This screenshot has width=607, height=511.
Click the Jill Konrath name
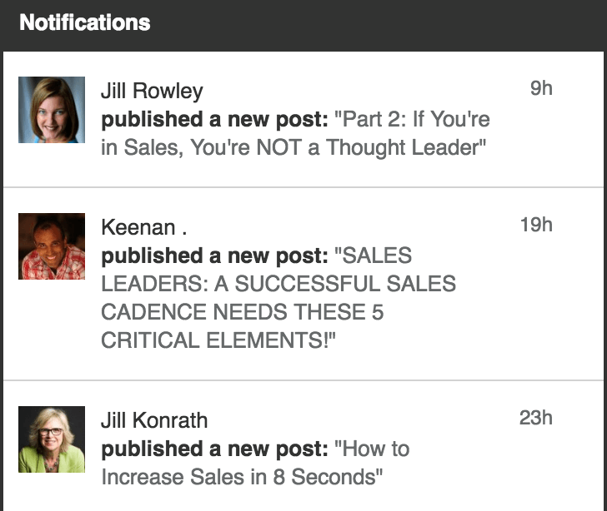click(154, 420)
